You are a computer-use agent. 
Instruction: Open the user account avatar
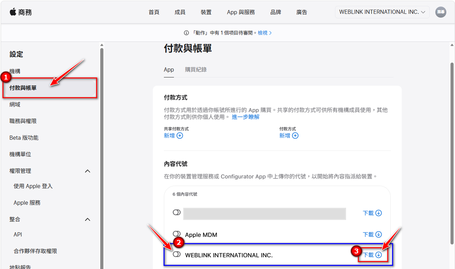440,12
